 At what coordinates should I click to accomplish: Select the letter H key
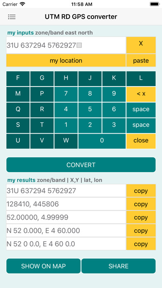coord(66,79)
